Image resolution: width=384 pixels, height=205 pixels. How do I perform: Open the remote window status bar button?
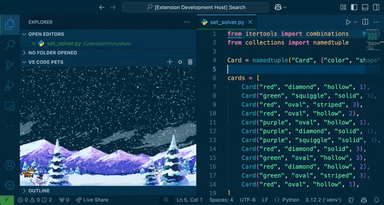point(7,200)
